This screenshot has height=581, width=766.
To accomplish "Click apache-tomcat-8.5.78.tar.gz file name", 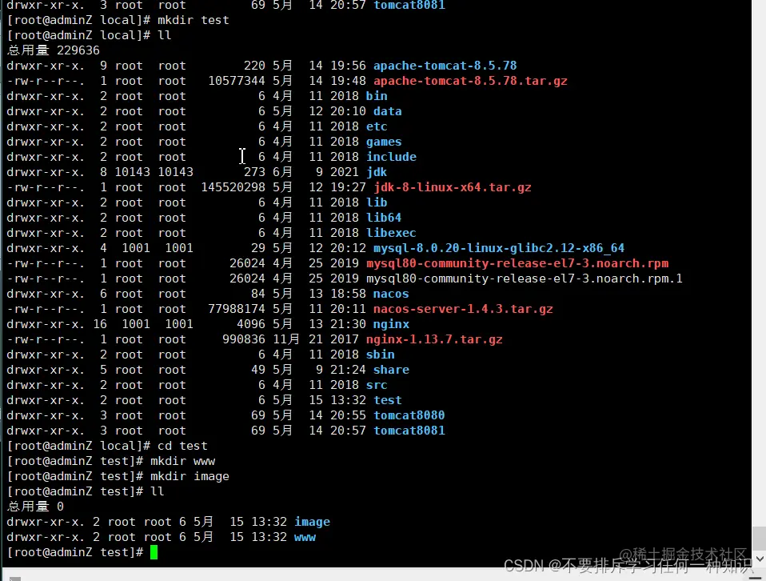I will [470, 81].
